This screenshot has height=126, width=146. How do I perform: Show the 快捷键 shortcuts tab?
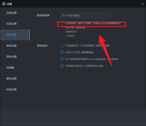(10, 68)
